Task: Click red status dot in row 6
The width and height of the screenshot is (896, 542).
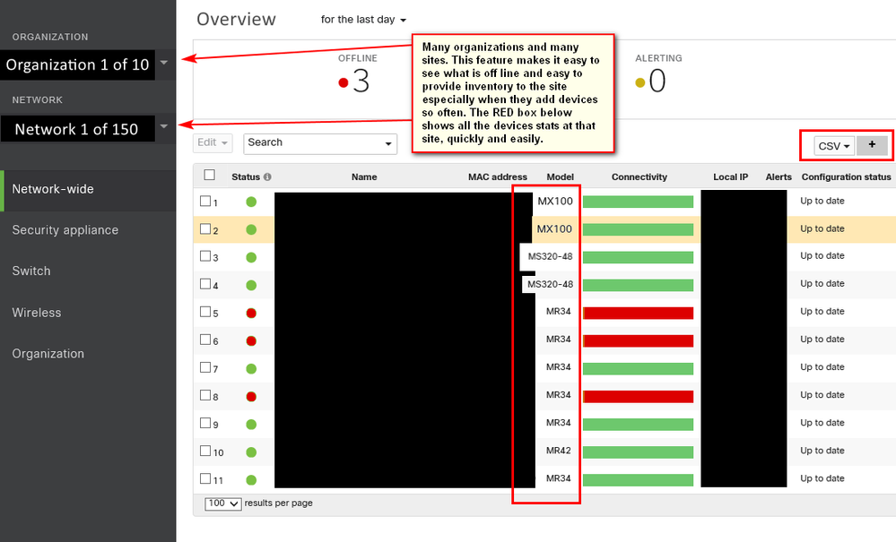Action: (x=251, y=341)
